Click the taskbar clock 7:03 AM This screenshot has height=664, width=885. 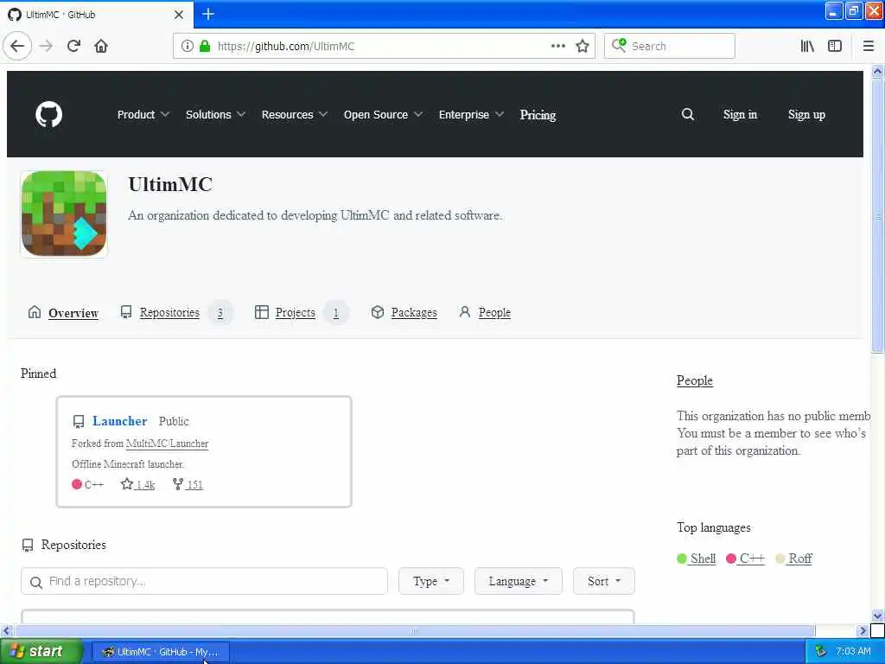coord(853,652)
